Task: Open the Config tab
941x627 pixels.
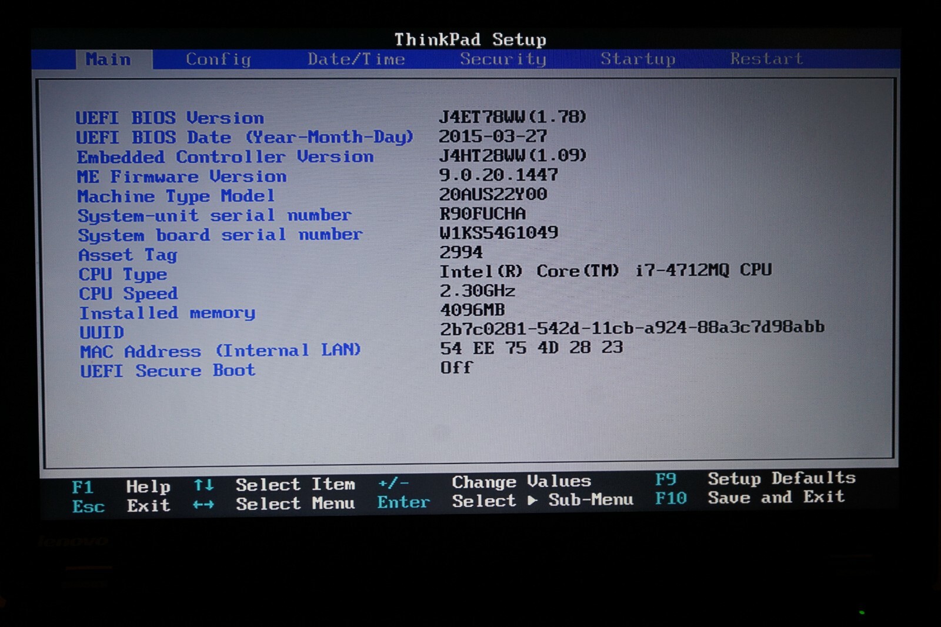Action: tap(219, 59)
